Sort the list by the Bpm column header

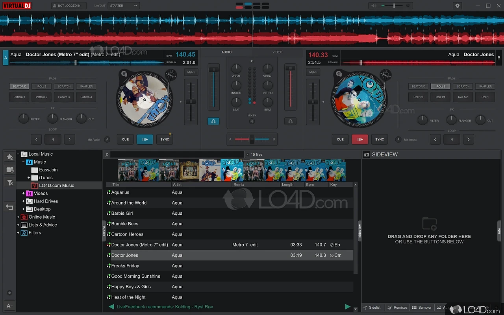[317, 184]
